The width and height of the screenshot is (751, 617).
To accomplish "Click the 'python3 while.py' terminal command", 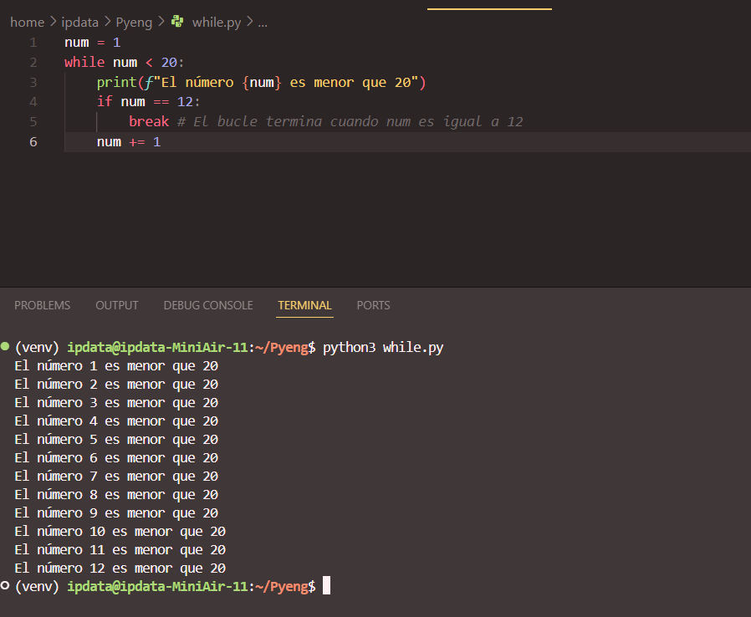I will click(383, 348).
